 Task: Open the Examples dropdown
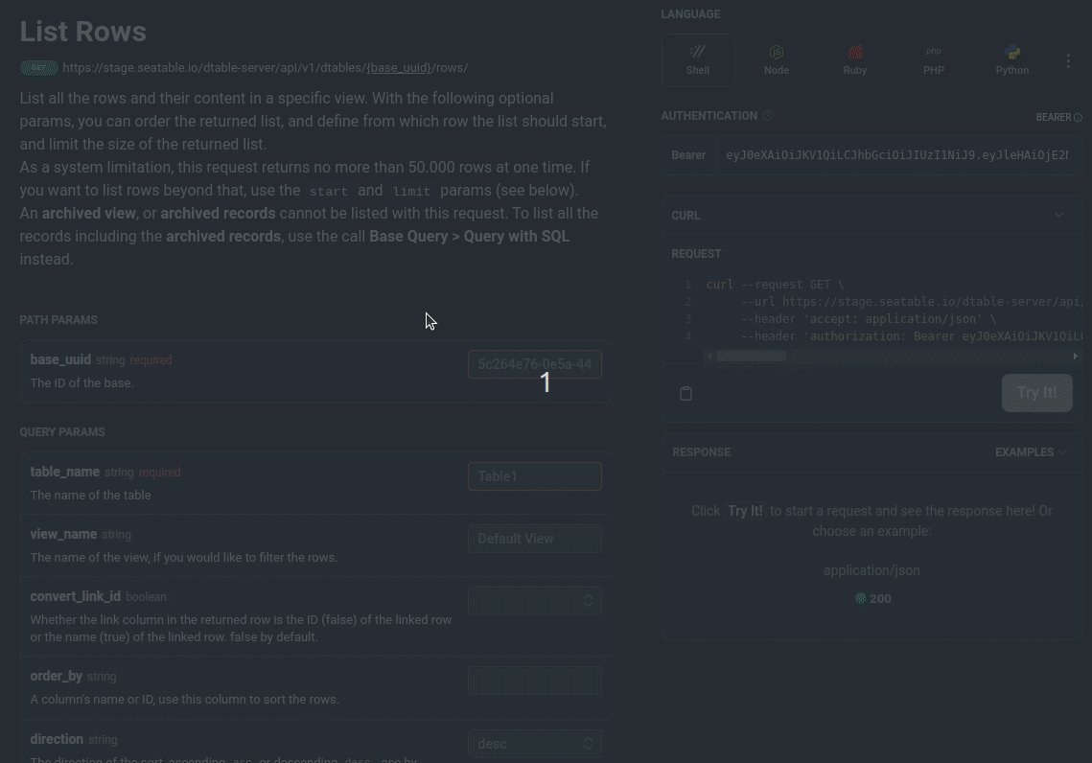(1031, 452)
